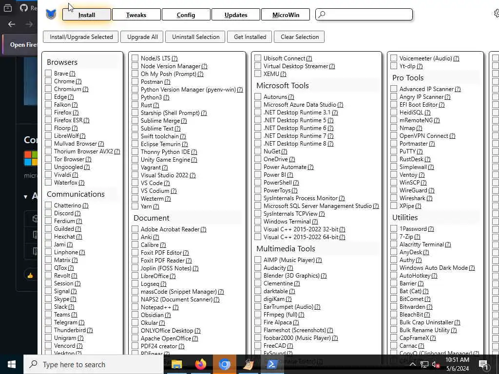This screenshot has height=374, width=499.
Task: Open Windows Start menu
Action: click(12, 364)
